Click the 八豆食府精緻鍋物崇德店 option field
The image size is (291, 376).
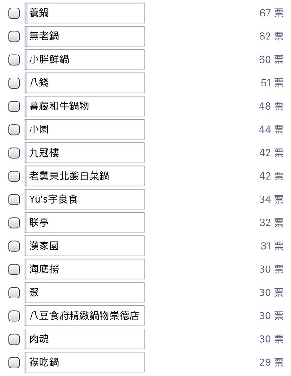[84, 316]
